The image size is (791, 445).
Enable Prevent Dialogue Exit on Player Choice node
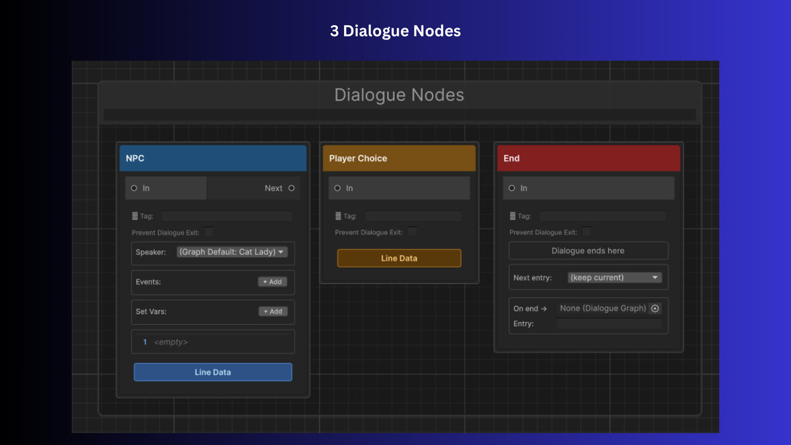point(412,231)
